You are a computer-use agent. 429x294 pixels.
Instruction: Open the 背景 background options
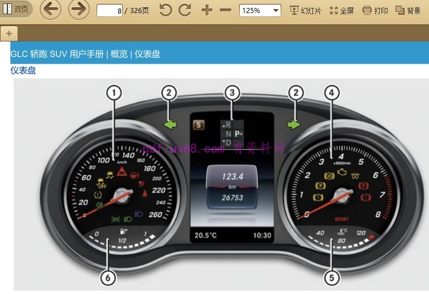tap(408, 10)
